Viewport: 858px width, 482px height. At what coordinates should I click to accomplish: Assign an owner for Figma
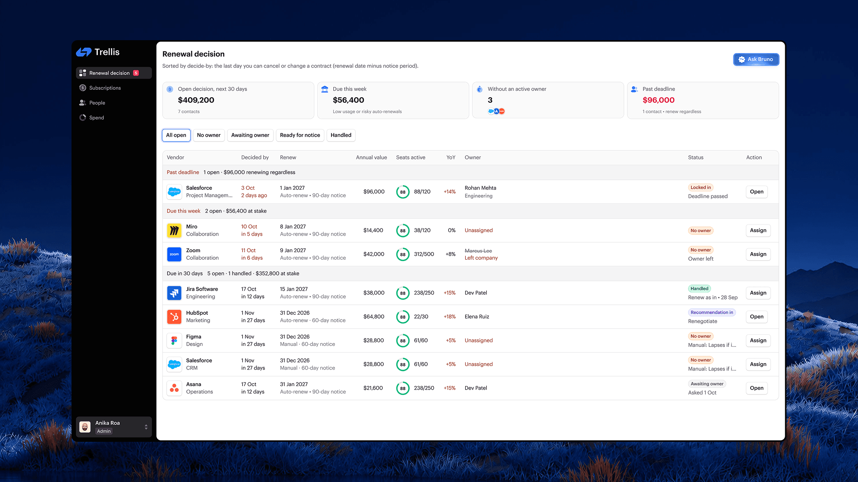(x=758, y=341)
